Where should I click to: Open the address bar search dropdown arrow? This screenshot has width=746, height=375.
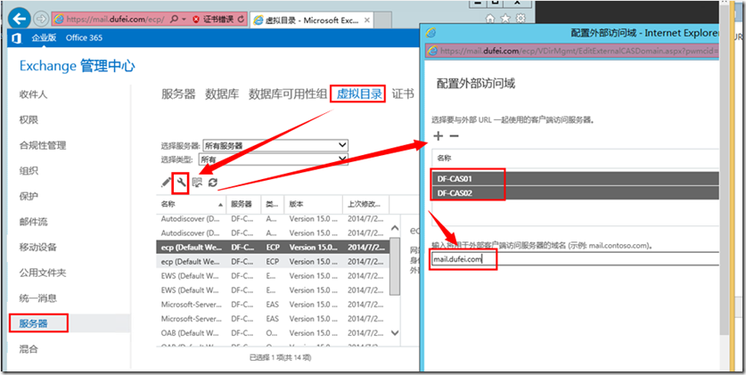pos(184,20)
